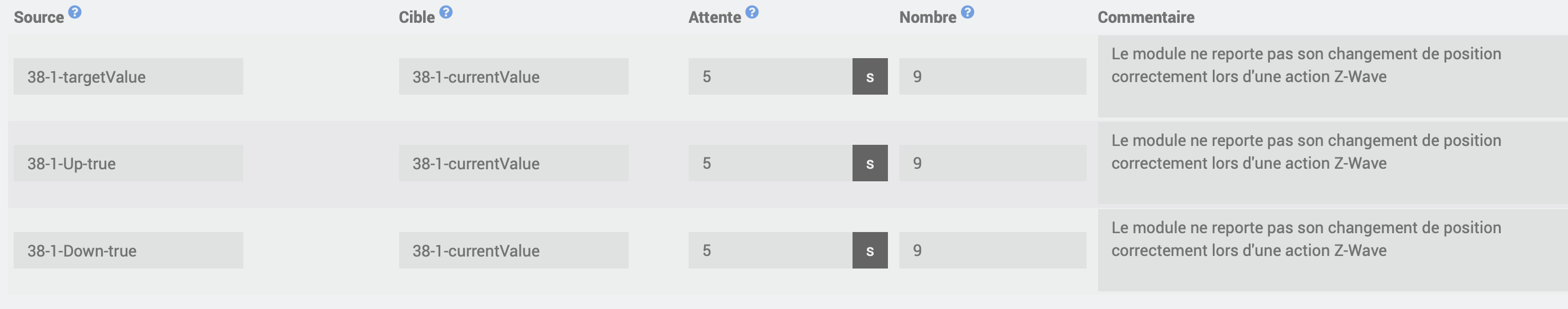1568x309 pixels.
Task: Select the Cible field in the Down-true row
Action: coord(514,250)
